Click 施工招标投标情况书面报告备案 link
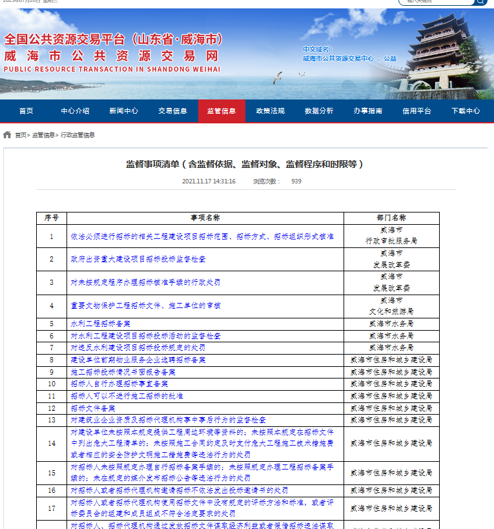The height and width of the screenshot is (529, 494). [x=123, y=373]
